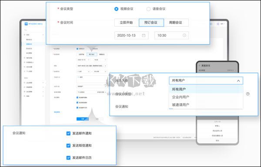Screen dimensions: 261x167
Task: Pick 企业内用户 from the dropdown list
Action: tap(206, 97)
